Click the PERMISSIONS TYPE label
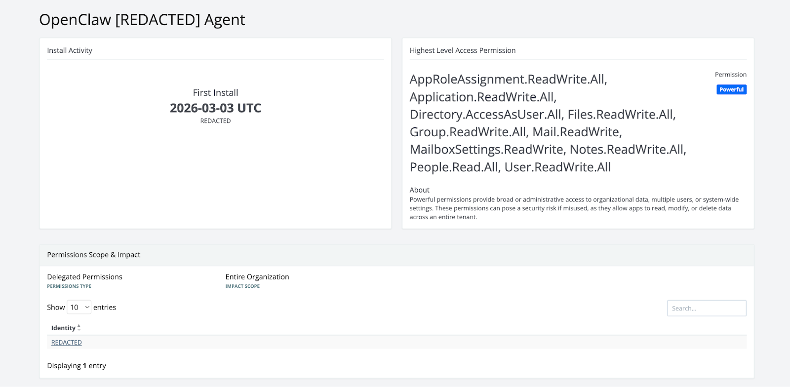This screenshot has width=790, height=387. 69,286
